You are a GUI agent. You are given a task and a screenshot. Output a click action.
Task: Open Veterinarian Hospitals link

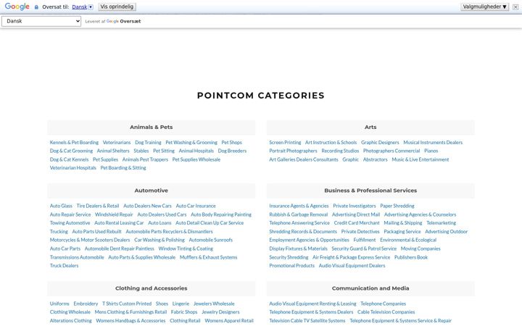coord(73,167)
